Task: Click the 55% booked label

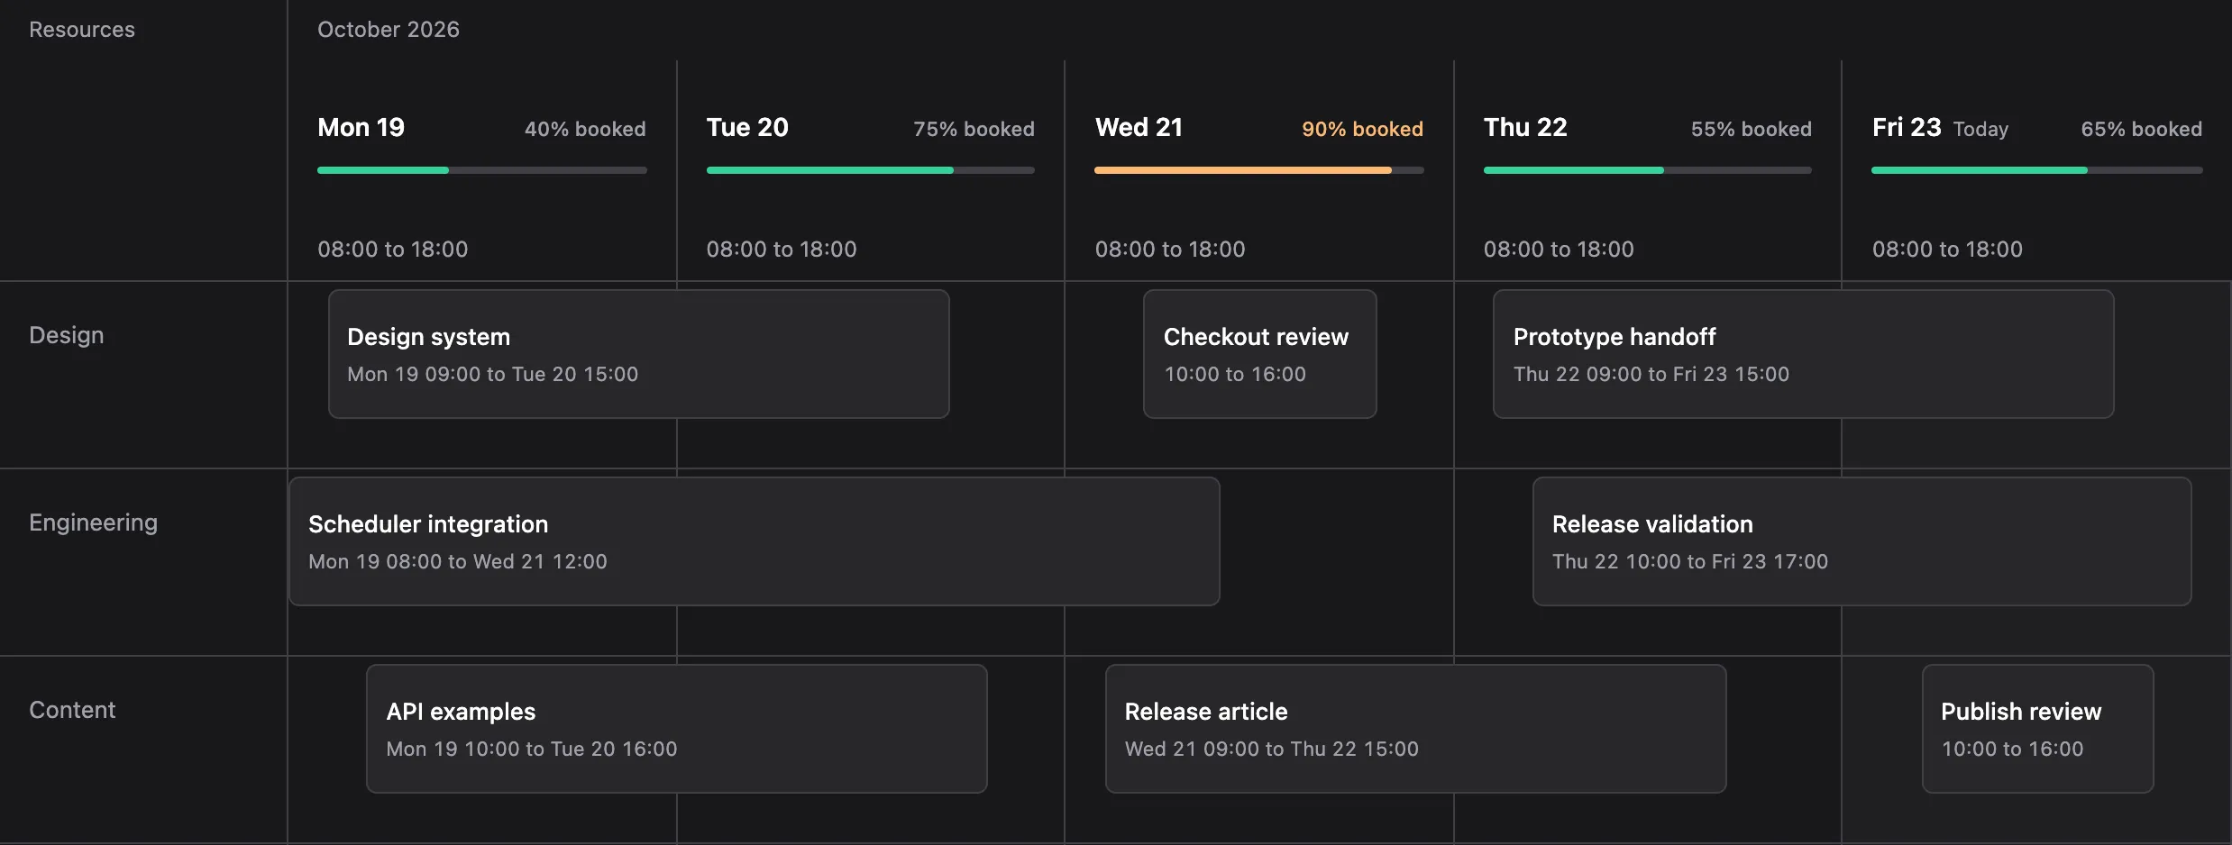Action: click(x=1751, y=130)
